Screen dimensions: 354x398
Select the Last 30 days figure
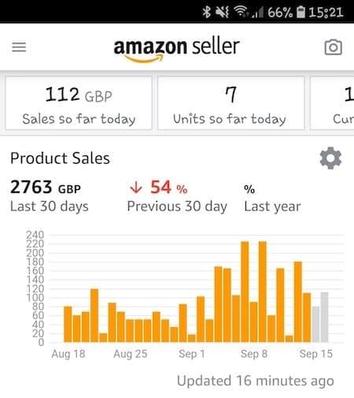[50, 195]
